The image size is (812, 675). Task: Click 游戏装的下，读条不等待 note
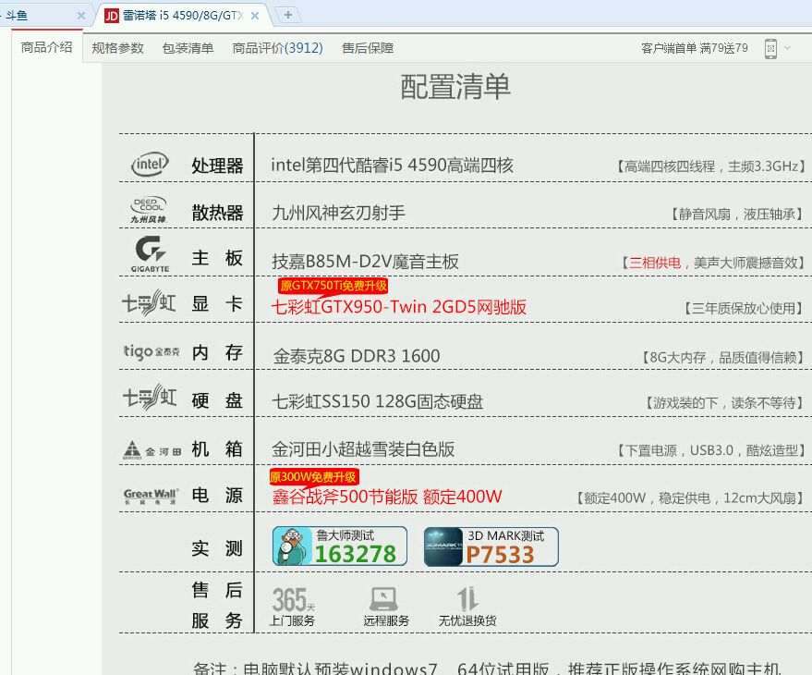(x=724, y=403)
